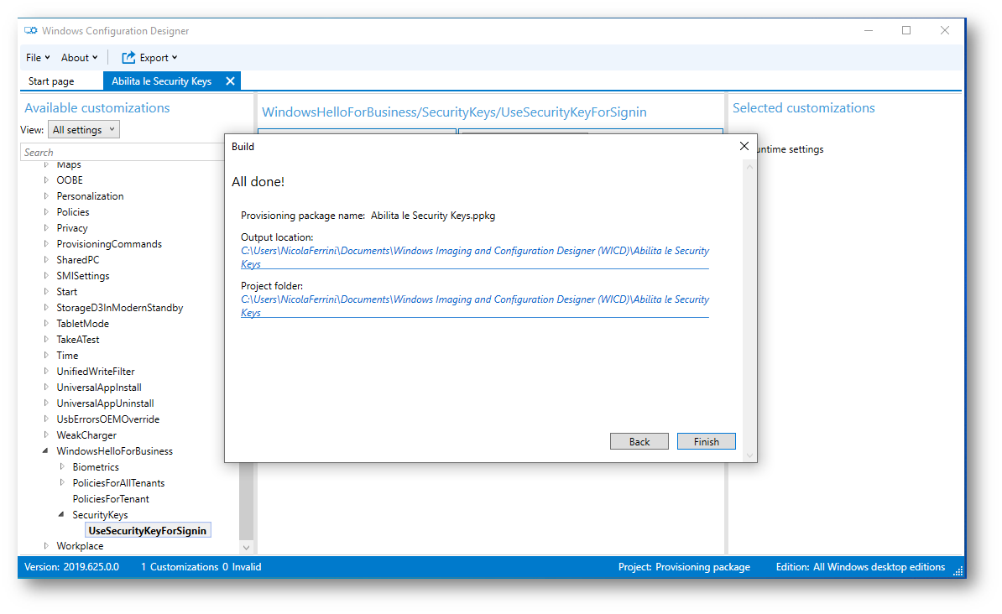Expand the PoliciesForAllTenants node
The width and height of the screenshot is (1002, 614).
tap(62, 483)
